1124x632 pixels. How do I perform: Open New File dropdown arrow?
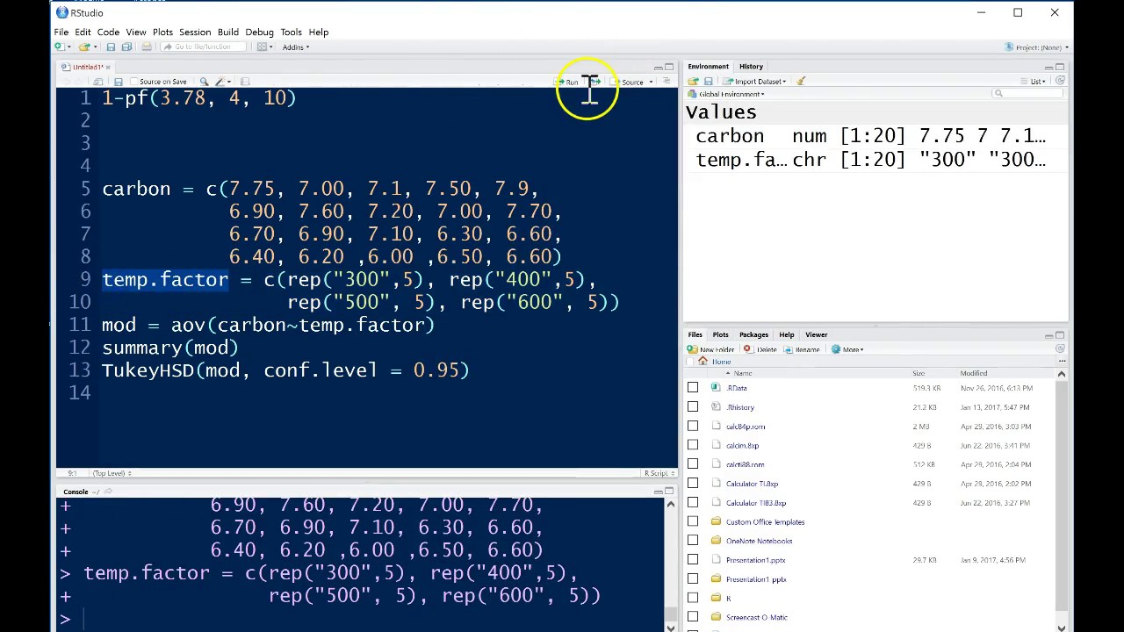(68, 47)
